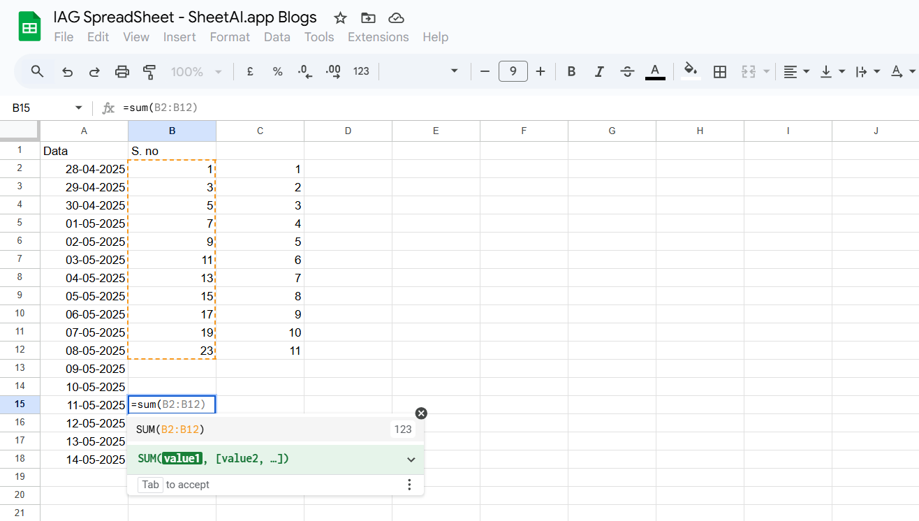Toggle Strikethrough formatting
This screenshot has width=919, height=521.
coord(627,71)
